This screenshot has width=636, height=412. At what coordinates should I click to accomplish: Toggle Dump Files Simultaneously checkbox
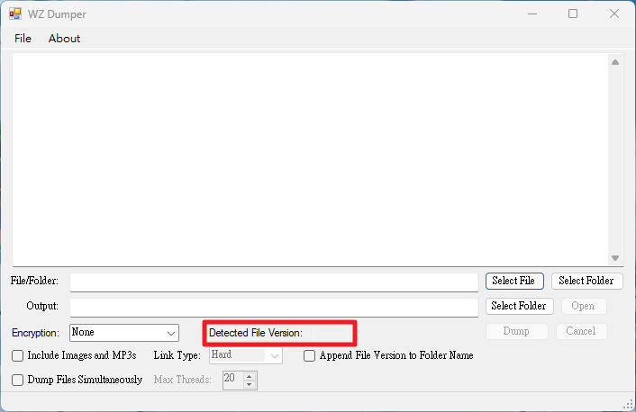[x=17, y=380]
